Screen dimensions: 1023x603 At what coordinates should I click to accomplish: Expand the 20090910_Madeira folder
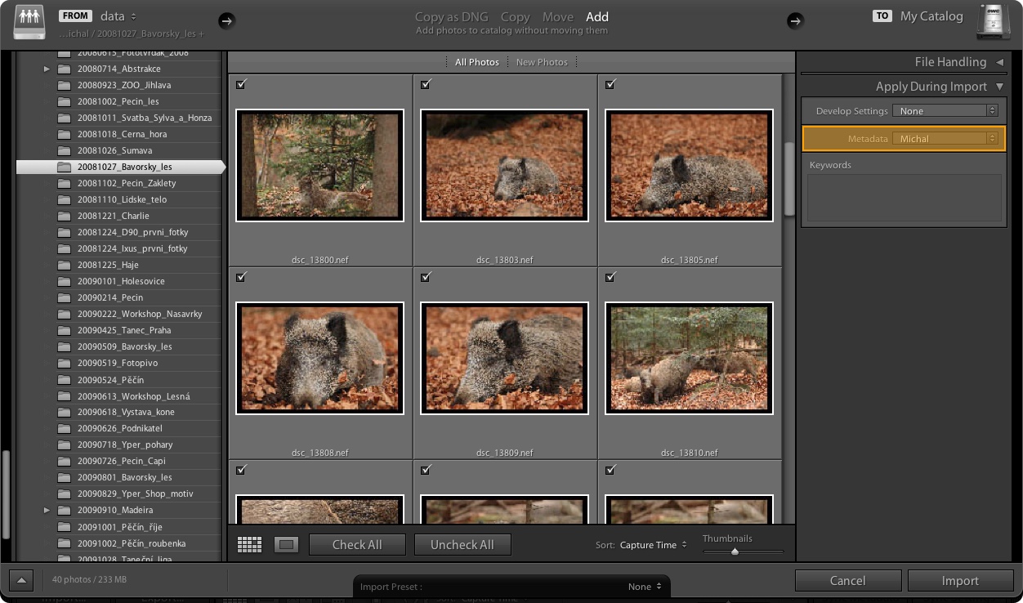click(47, 510)
